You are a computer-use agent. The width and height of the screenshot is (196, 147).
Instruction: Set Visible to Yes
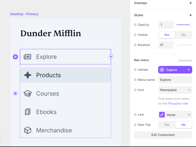[167, 35]
